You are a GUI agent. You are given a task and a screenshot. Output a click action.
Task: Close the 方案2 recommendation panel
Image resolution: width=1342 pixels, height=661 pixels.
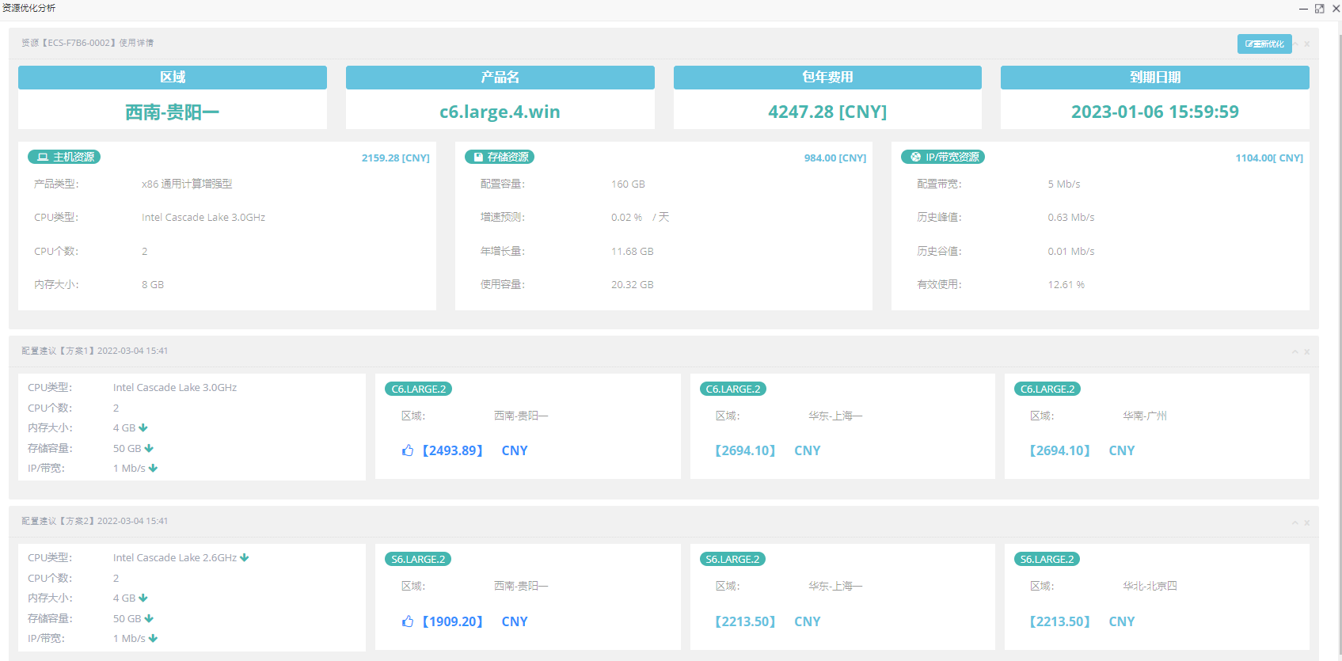[x=1307, y=522]
